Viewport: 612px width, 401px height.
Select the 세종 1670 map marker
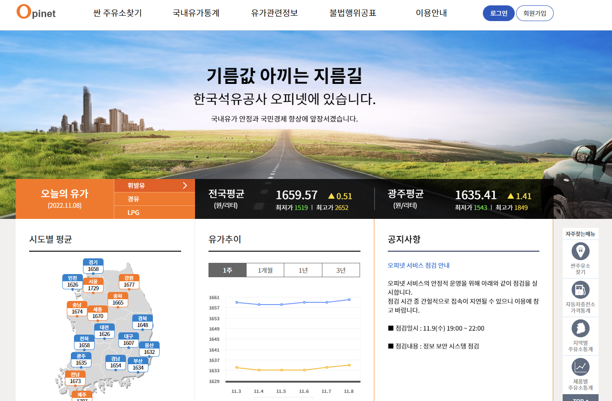[98, 313]
